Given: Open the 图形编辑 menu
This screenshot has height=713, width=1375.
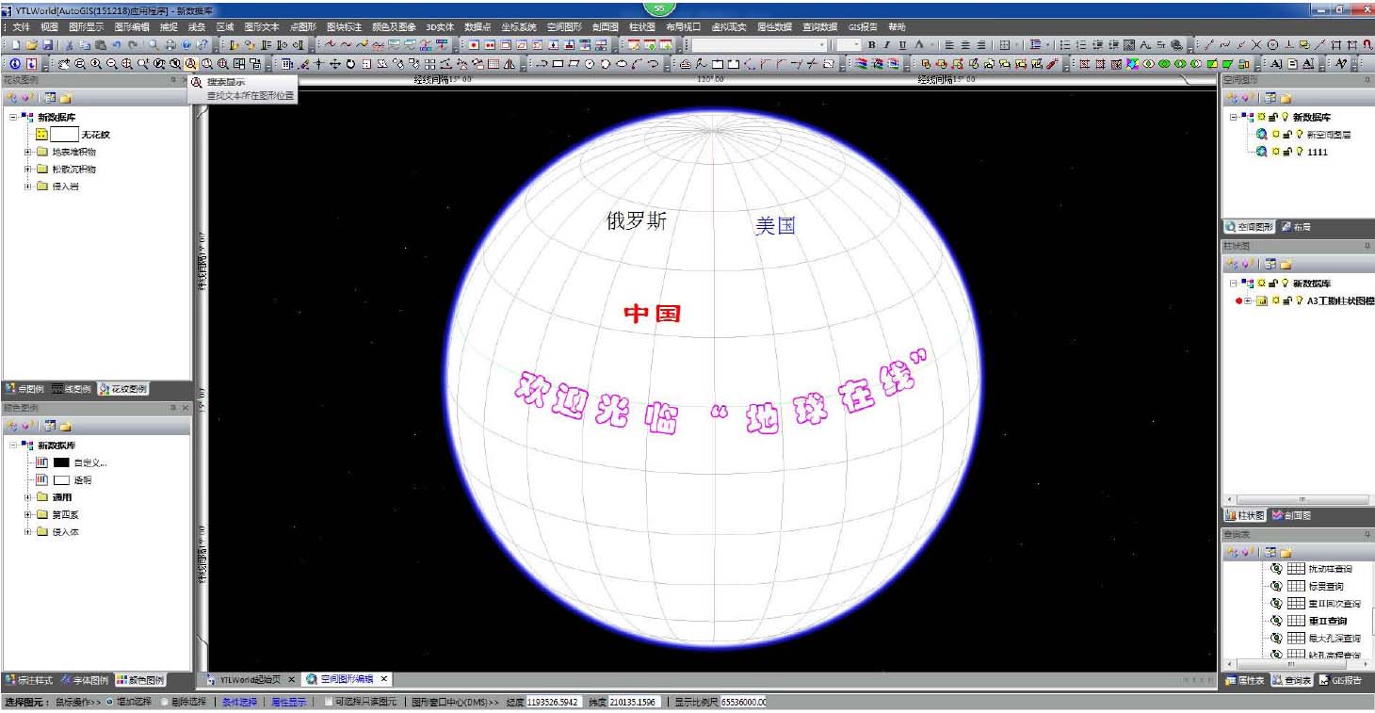Looking at the screenshot, I should point(132,27).
